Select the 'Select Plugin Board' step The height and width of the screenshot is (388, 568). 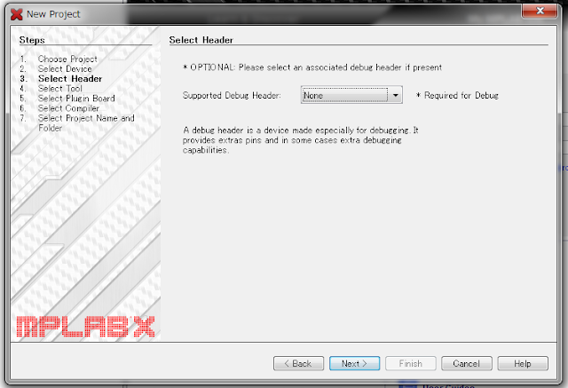coord(76,99)
